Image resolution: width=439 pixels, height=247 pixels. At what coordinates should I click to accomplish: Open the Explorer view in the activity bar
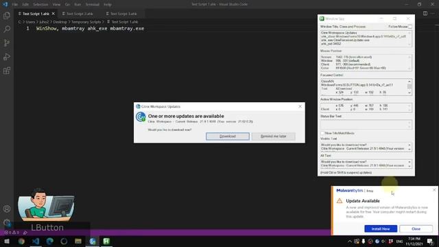click(7, 15)
